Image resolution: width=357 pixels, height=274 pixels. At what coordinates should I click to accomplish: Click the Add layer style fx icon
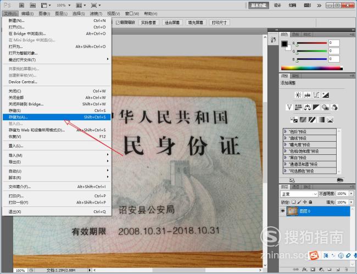305,270
